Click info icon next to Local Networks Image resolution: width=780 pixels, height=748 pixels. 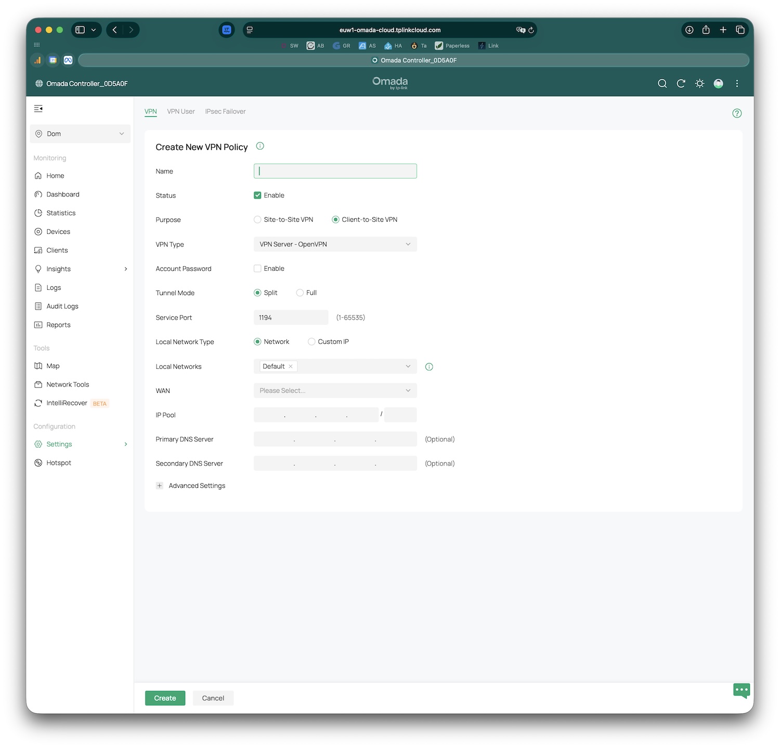click(429, 367)
